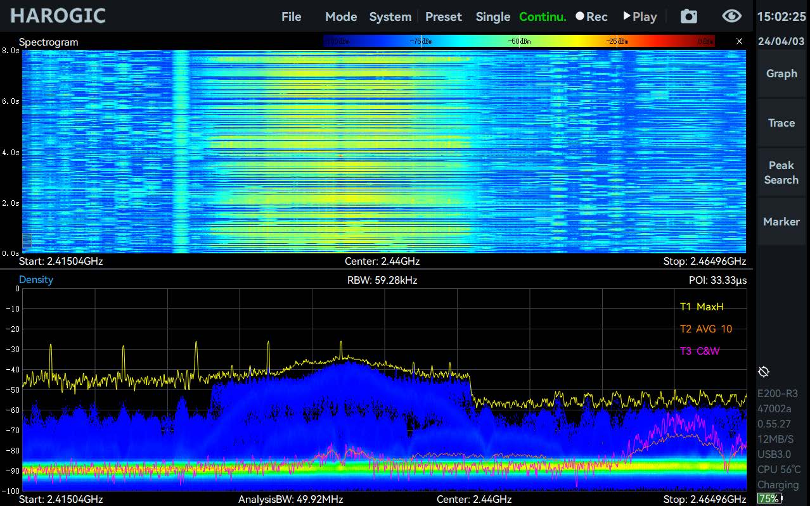This screenshot has height=506, width=810.
Task: Click the Density plot title
Action: 36,280
